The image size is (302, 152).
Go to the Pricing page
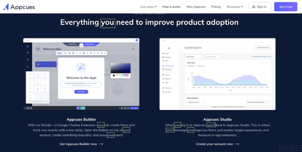click(x=216, y=7)
